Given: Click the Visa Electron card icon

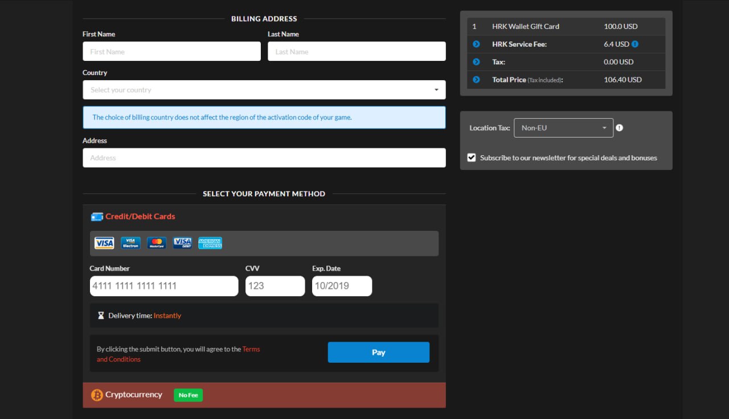Looking at the screenshot, I should [x=130, y=243].
